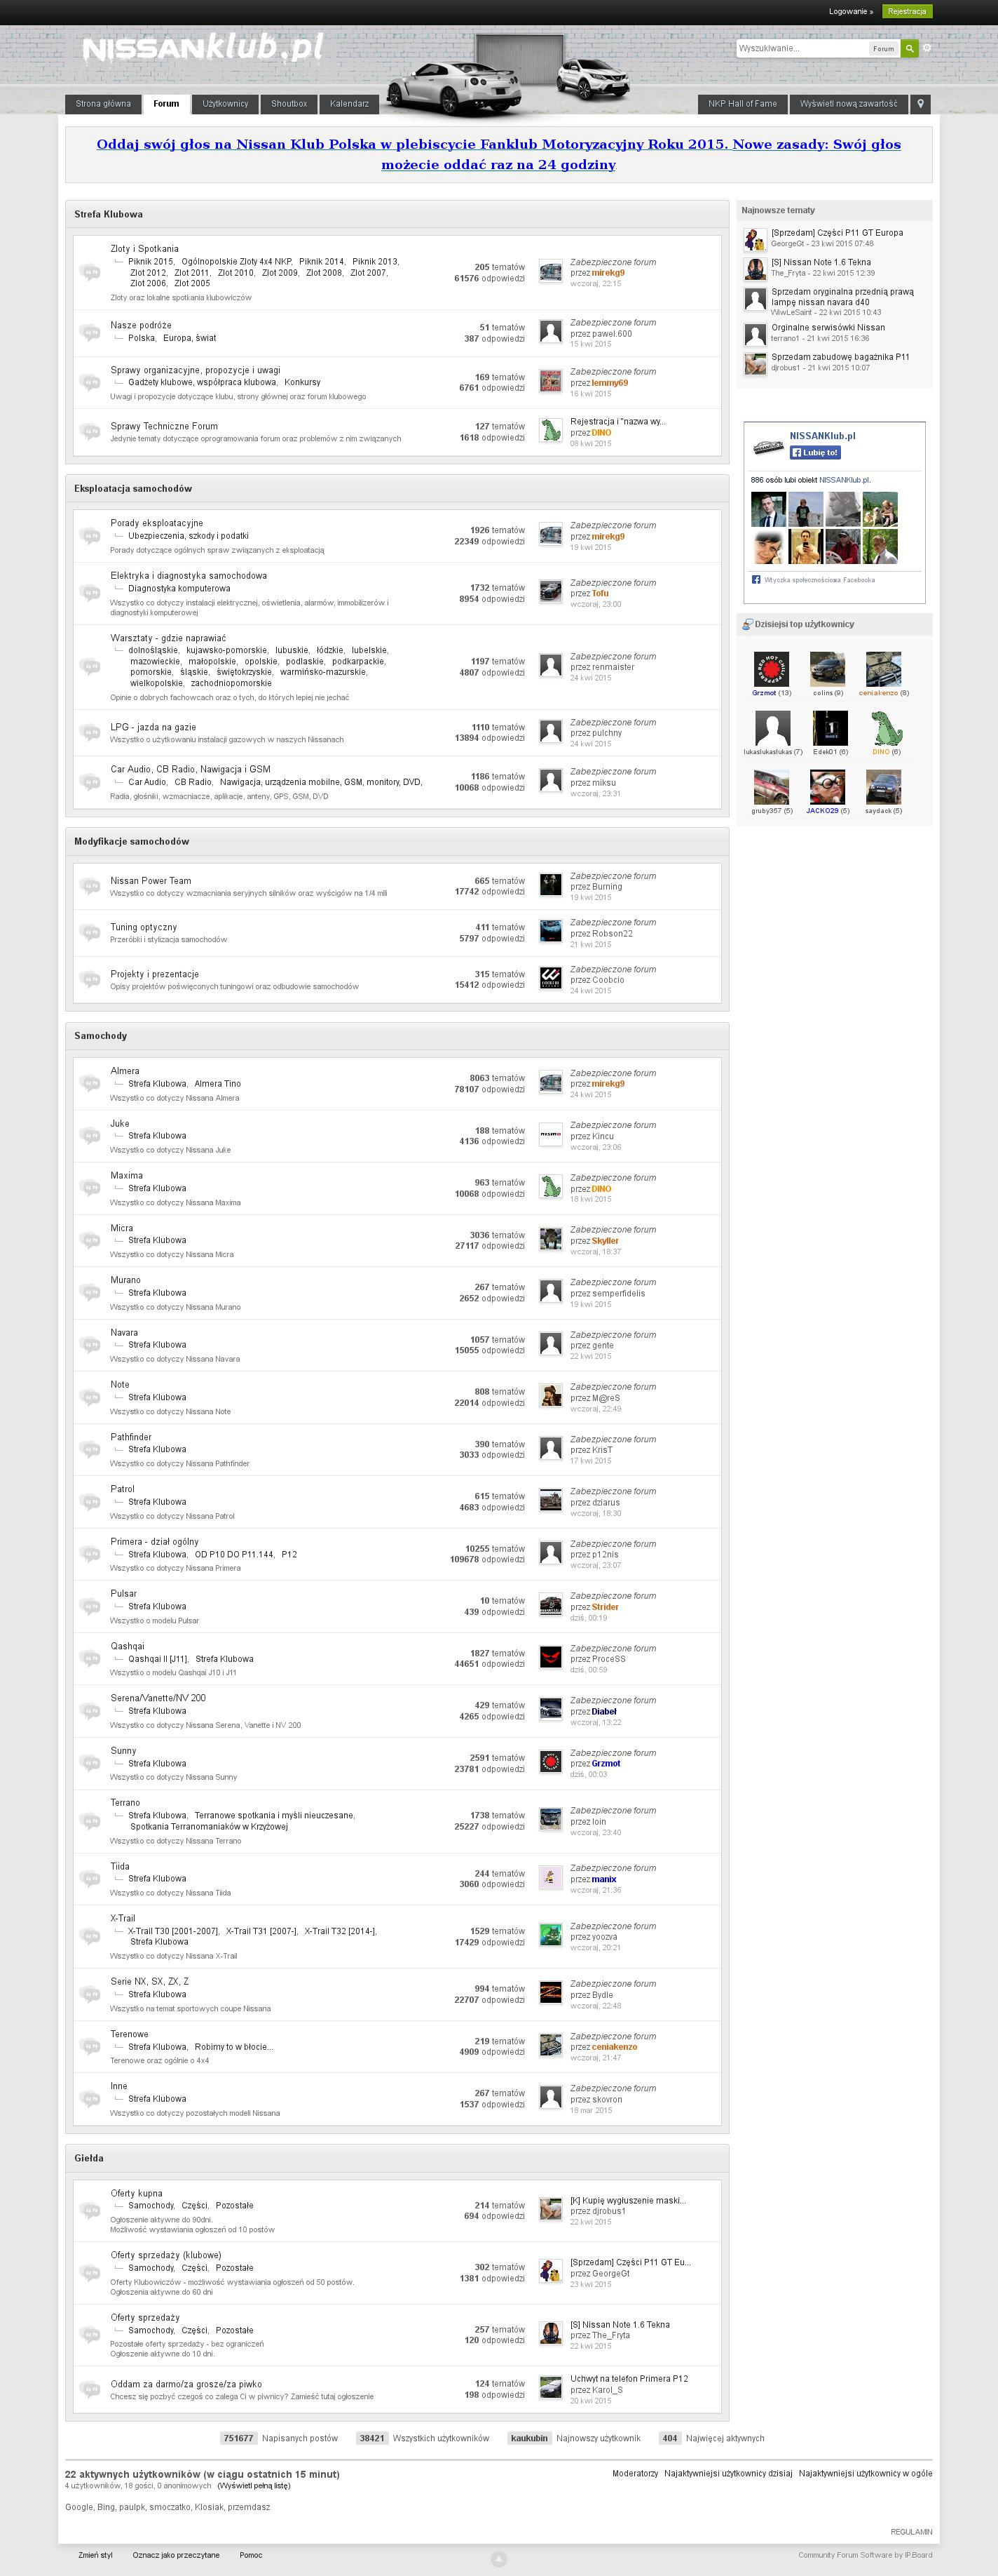Click the map pin icon in navigation
The height and width of the screenshot is (2576, 998).
[x=921, y=104]
